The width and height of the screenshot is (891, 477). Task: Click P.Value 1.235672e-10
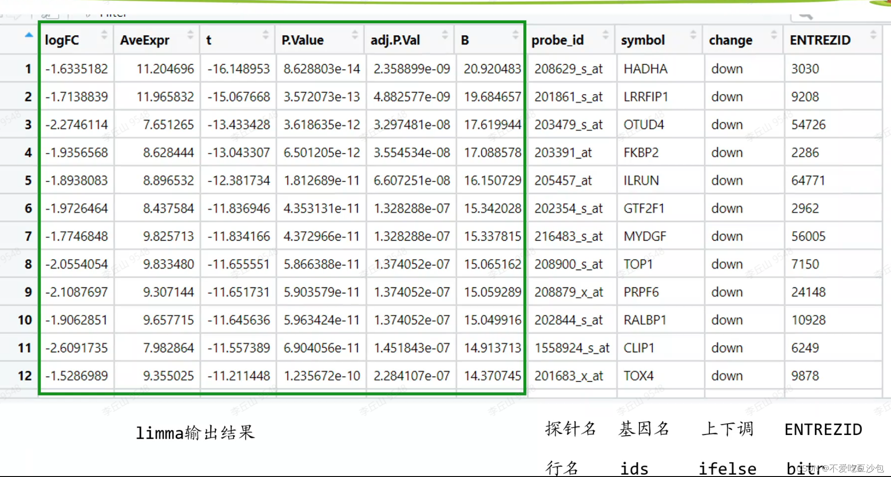(x=322, y=376)
